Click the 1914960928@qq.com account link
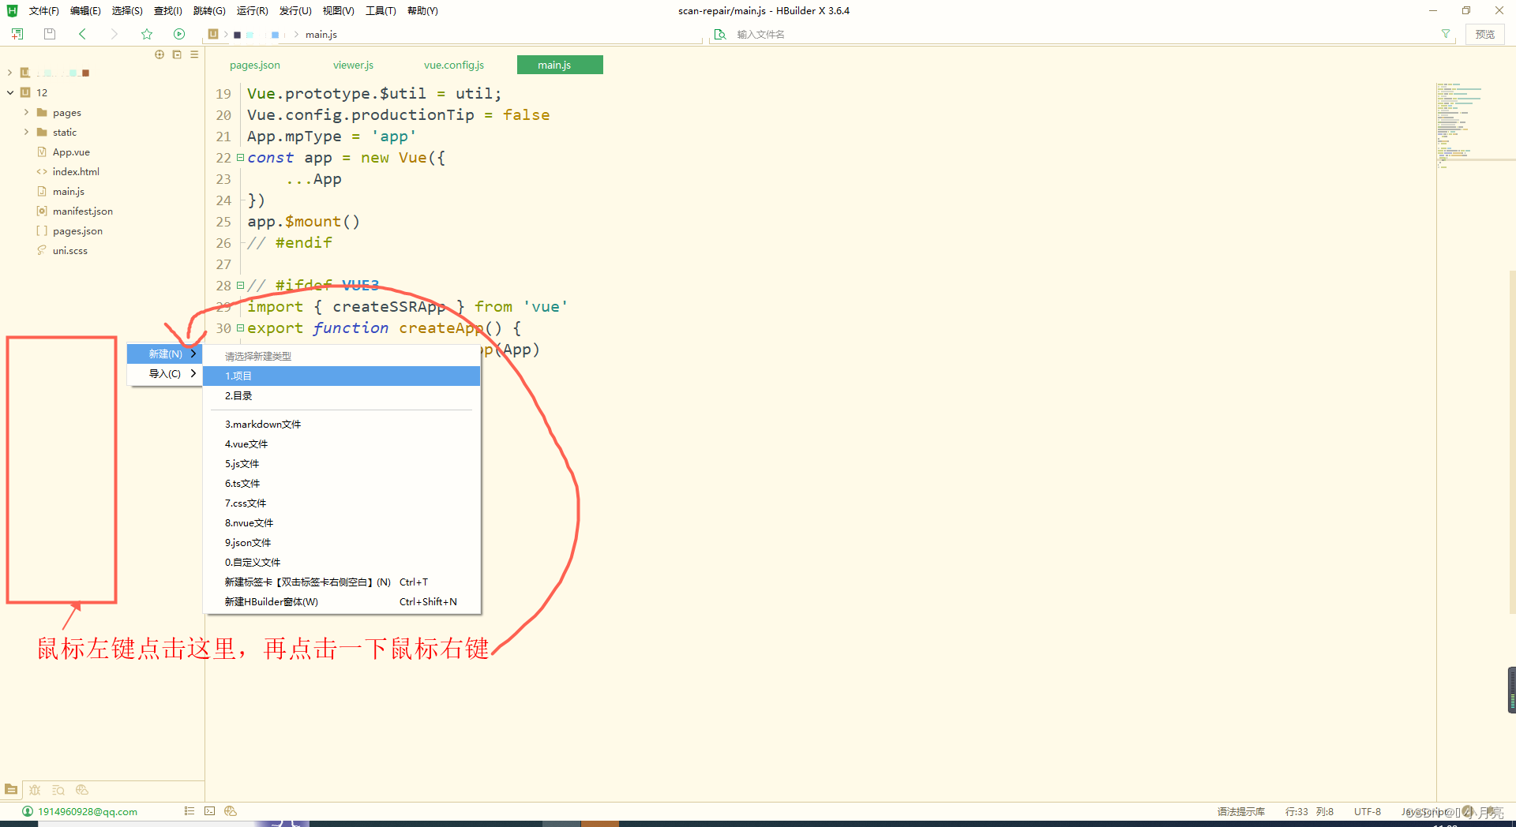The width and height of the screenshot is (1516, 827). pyautogui.click(x=88, y=811)
